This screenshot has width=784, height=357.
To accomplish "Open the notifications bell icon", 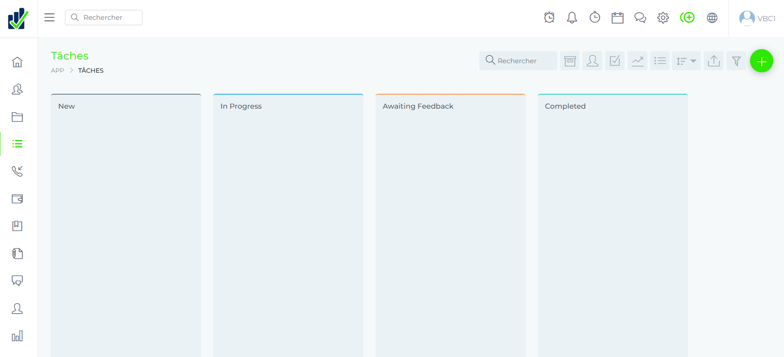I will tap(572, 18).
